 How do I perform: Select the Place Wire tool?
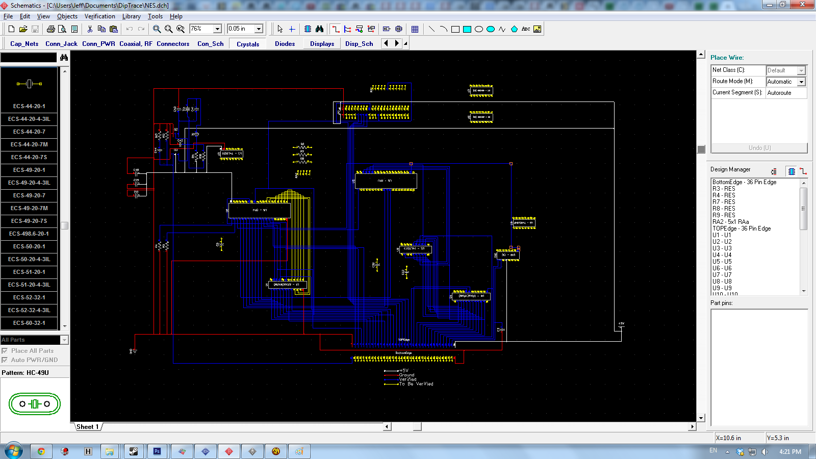point(336,29)
